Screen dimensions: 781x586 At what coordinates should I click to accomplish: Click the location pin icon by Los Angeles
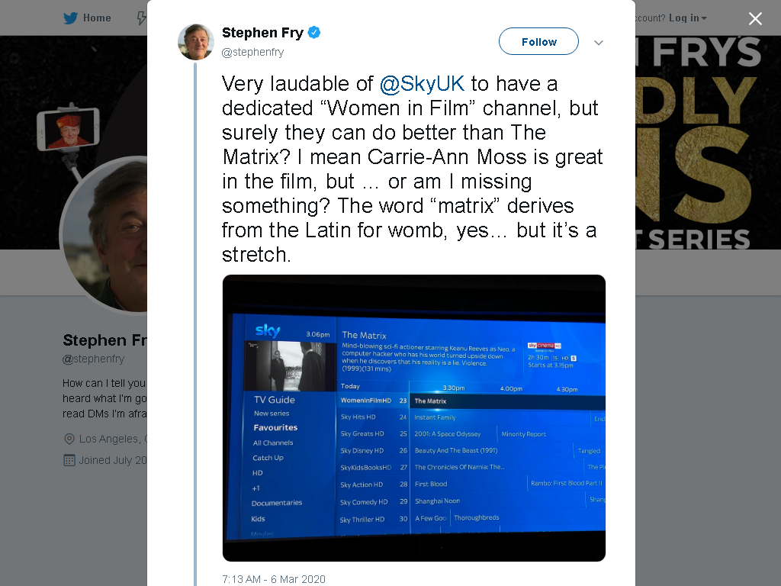coord(69,439)
